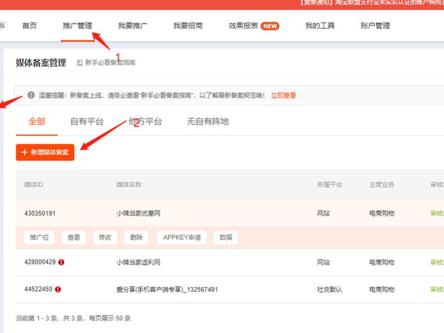The width and height of the screenshot is (444, 333).
Task: Click the 删除 button in the action row
Action: point(136,238)
